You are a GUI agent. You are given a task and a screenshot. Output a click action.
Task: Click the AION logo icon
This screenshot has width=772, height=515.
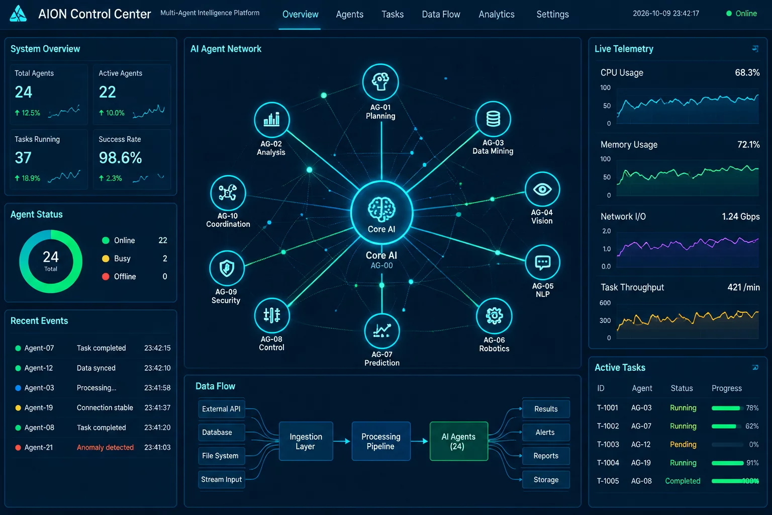pos(18,14)
